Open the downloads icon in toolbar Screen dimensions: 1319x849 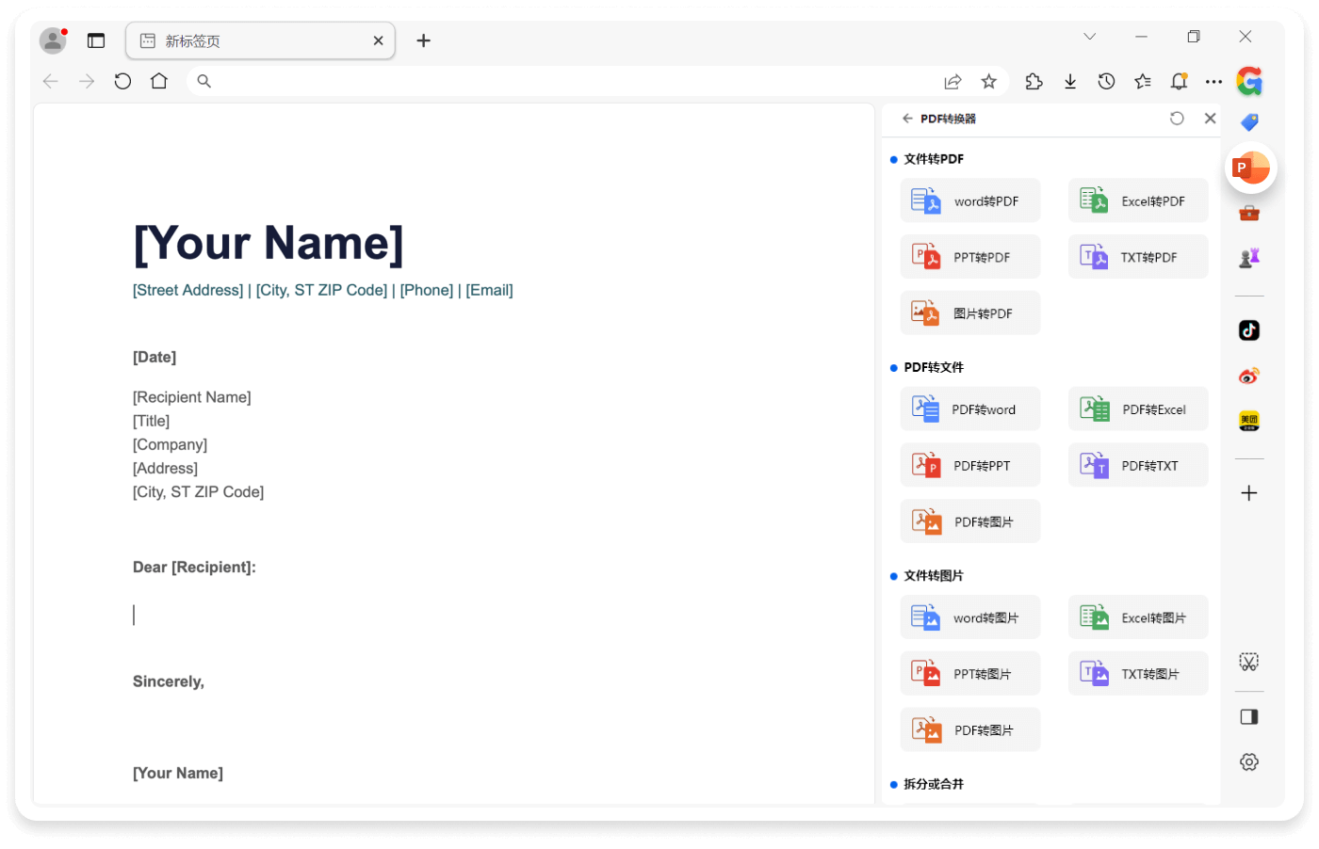tap(1070, 82)
